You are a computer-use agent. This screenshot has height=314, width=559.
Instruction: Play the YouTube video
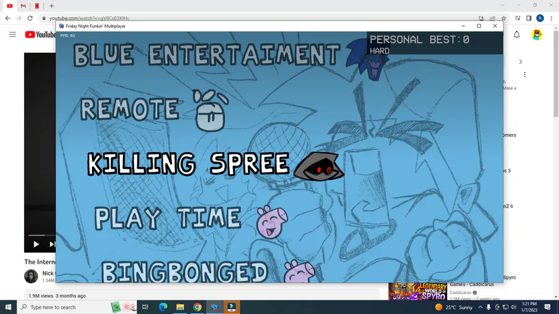point(36,244)
